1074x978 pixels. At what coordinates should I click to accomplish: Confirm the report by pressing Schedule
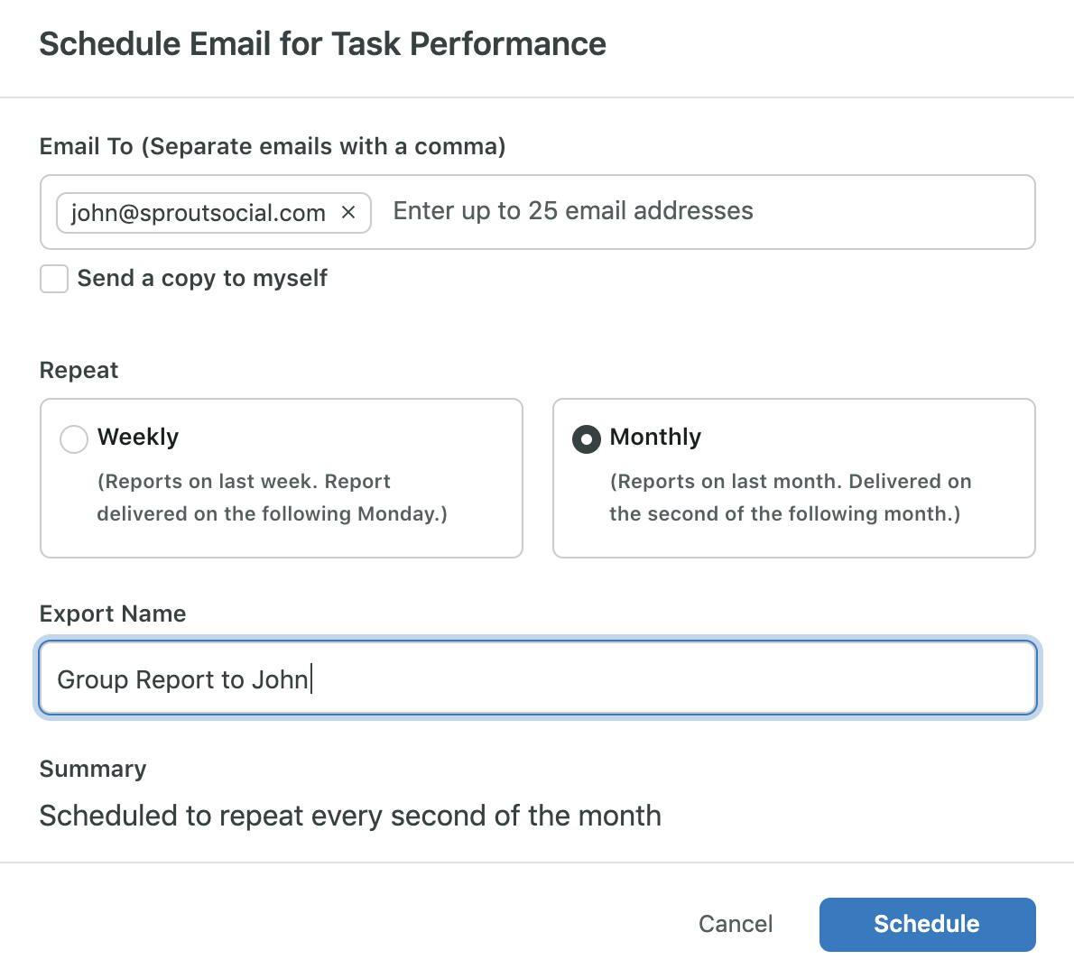point(926,924)
